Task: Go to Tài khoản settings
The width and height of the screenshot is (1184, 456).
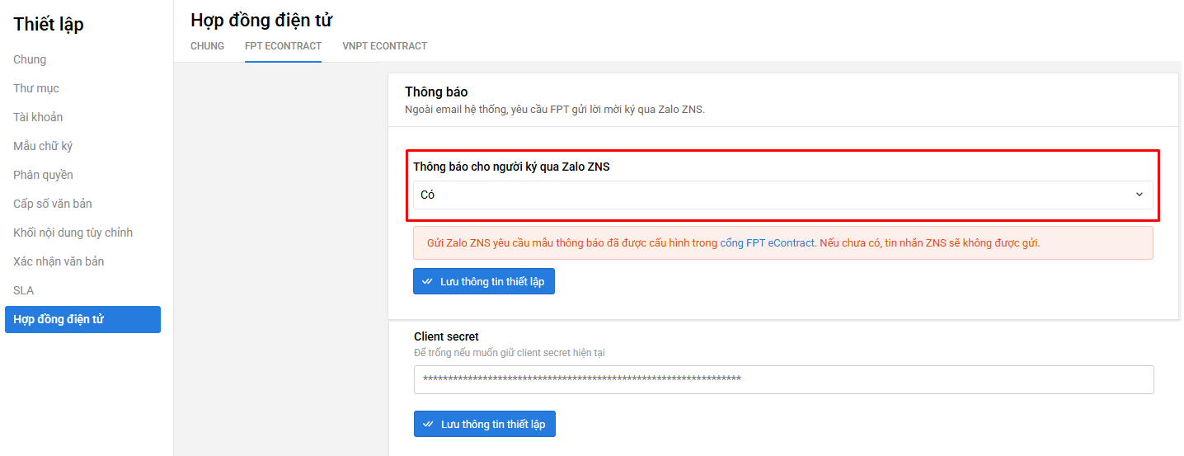Action: point(38,117)
